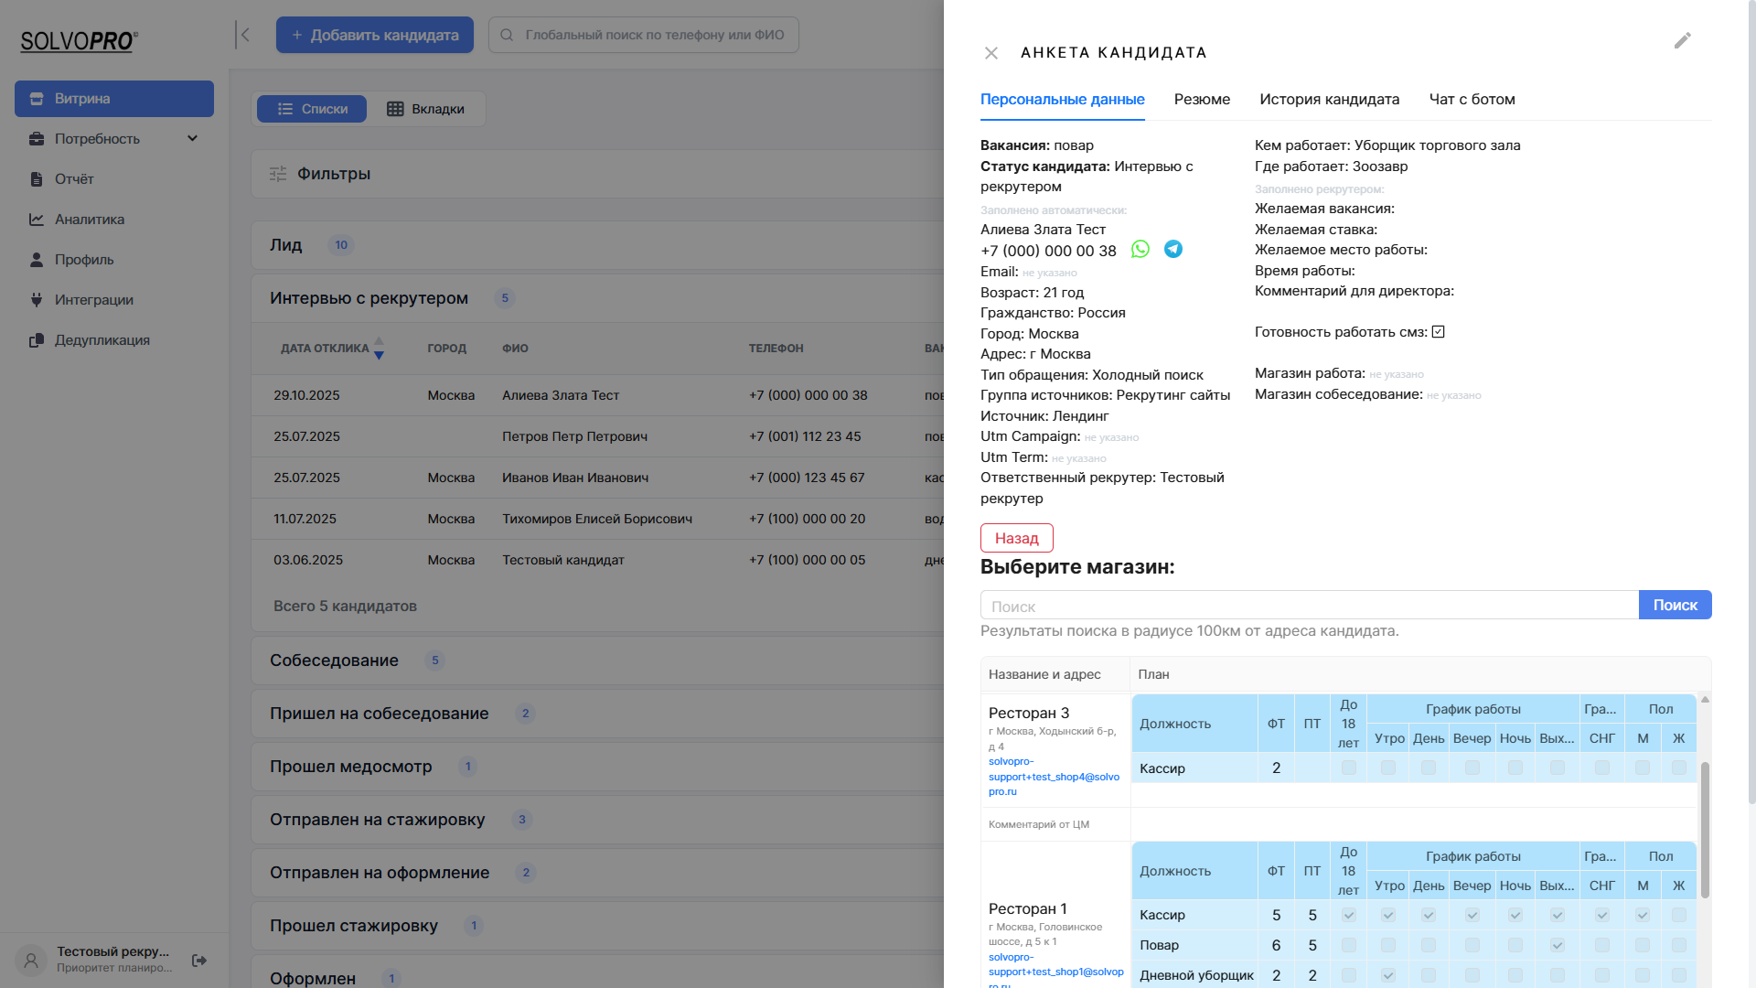Click the pencil edit icon in candidate form
Screen dimensions: 1756x988
coord(1683,41)
